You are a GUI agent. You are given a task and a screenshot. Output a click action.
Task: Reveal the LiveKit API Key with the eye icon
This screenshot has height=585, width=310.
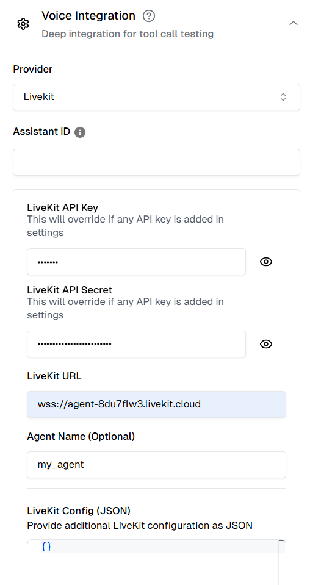coord(266,262)
